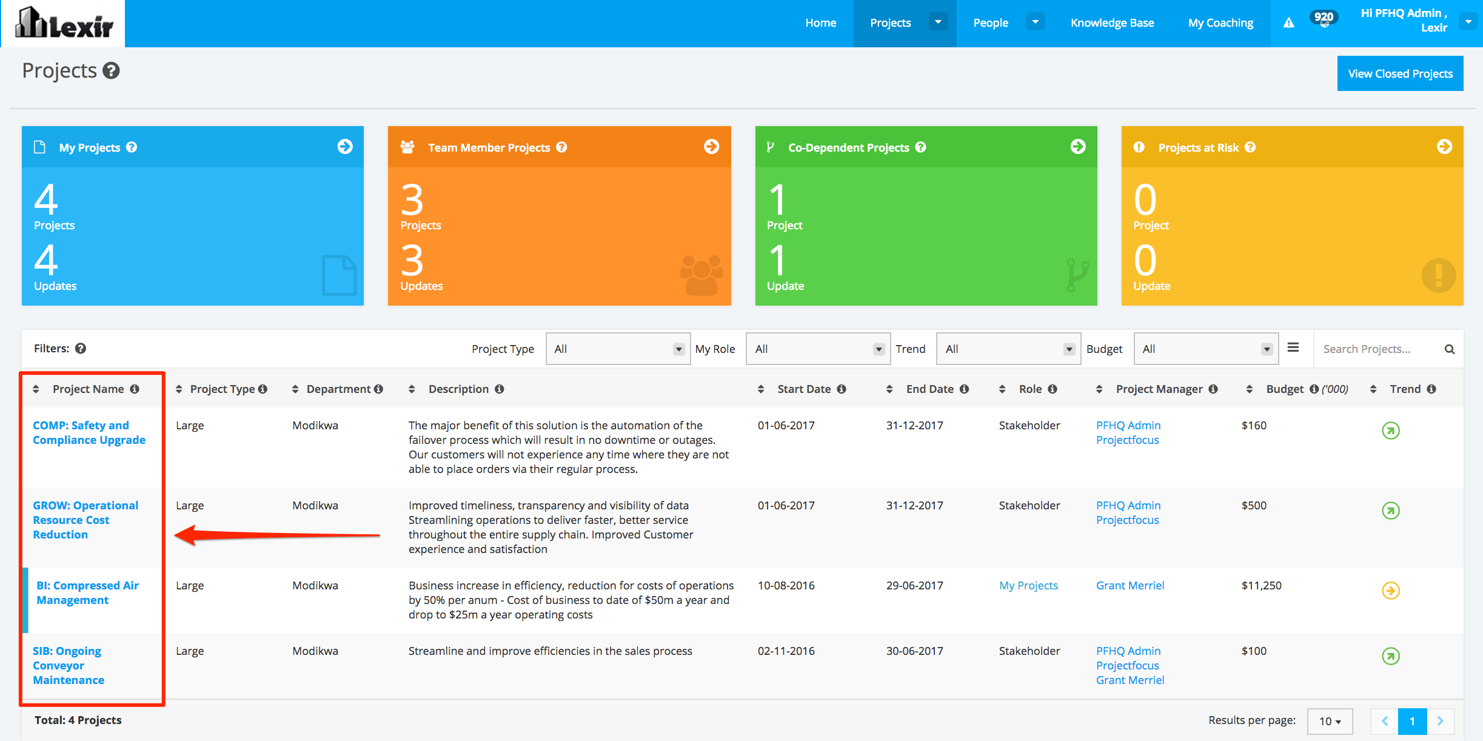The width and height of the screenshot is (1483, 741).
Task: Click the Team Member Projects arrow icon
Action: (711, 147)
